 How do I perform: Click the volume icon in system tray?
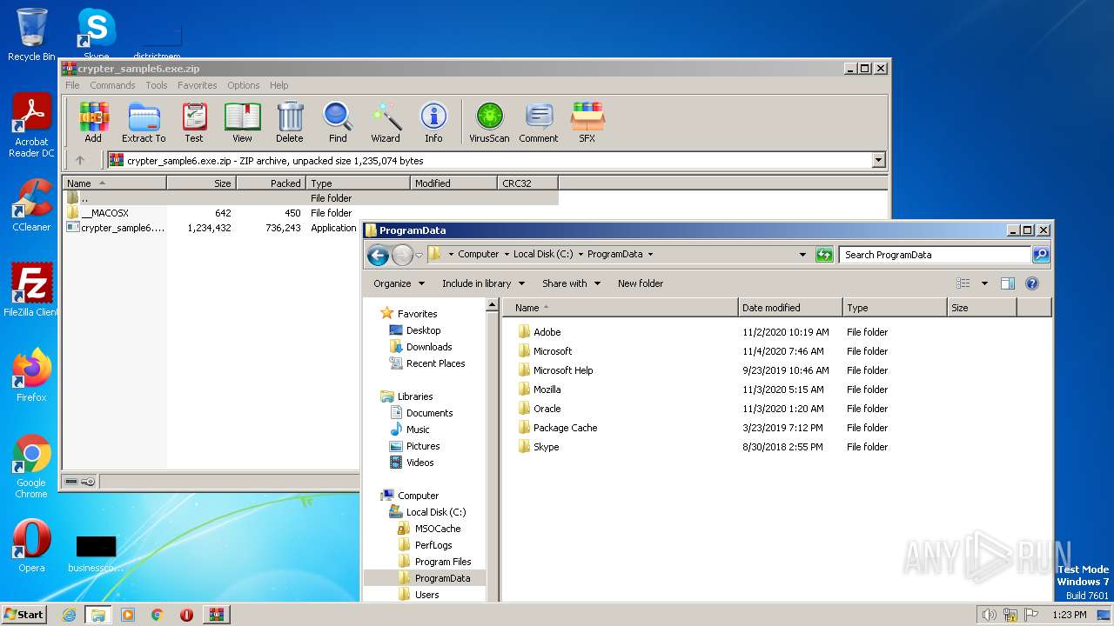coord(989,615)
